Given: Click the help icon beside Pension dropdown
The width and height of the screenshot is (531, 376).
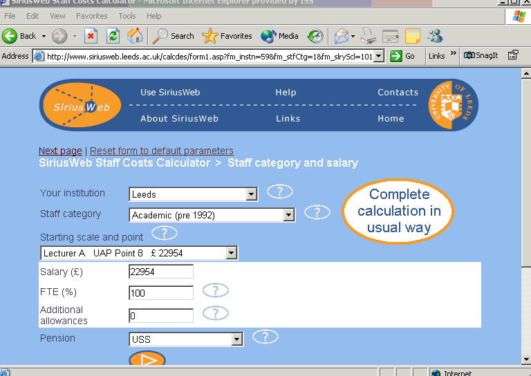Looking at the screenshot, I should (265, 337).
